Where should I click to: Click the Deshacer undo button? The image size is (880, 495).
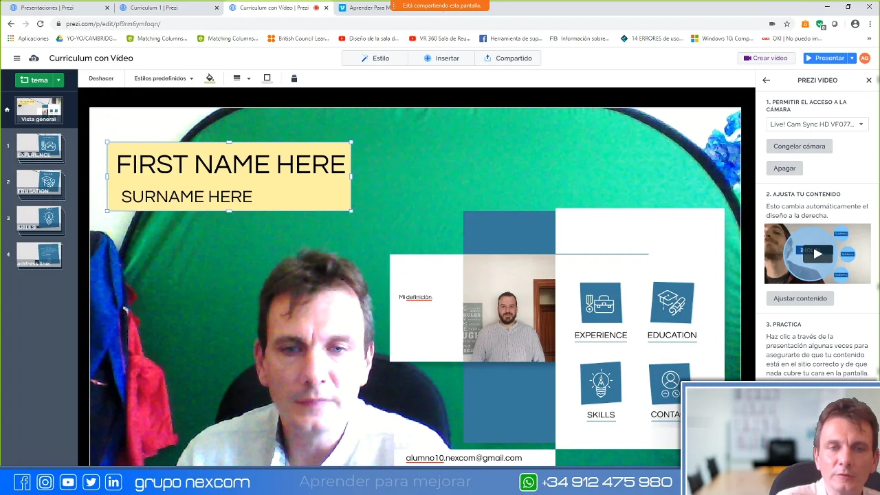tap(101, 78)
